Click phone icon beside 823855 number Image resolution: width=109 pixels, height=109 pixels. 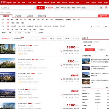pos(61,79)
